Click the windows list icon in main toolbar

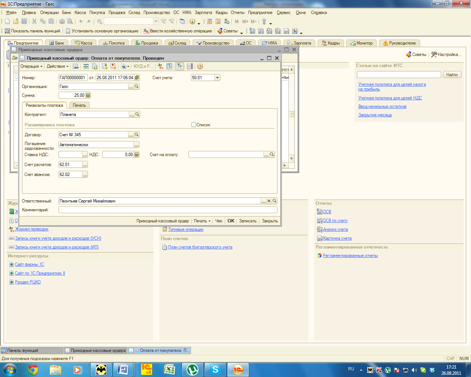tap(182, 21)
